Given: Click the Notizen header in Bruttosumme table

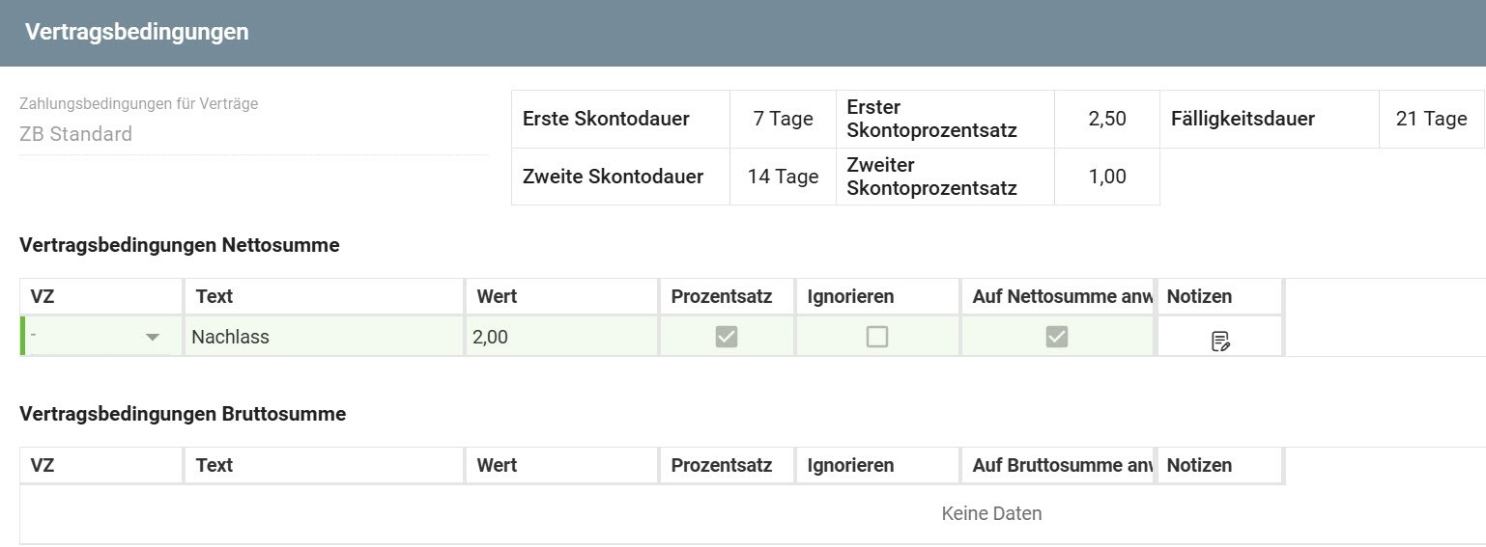Looking at the screenshot, I should (1219, 465).
